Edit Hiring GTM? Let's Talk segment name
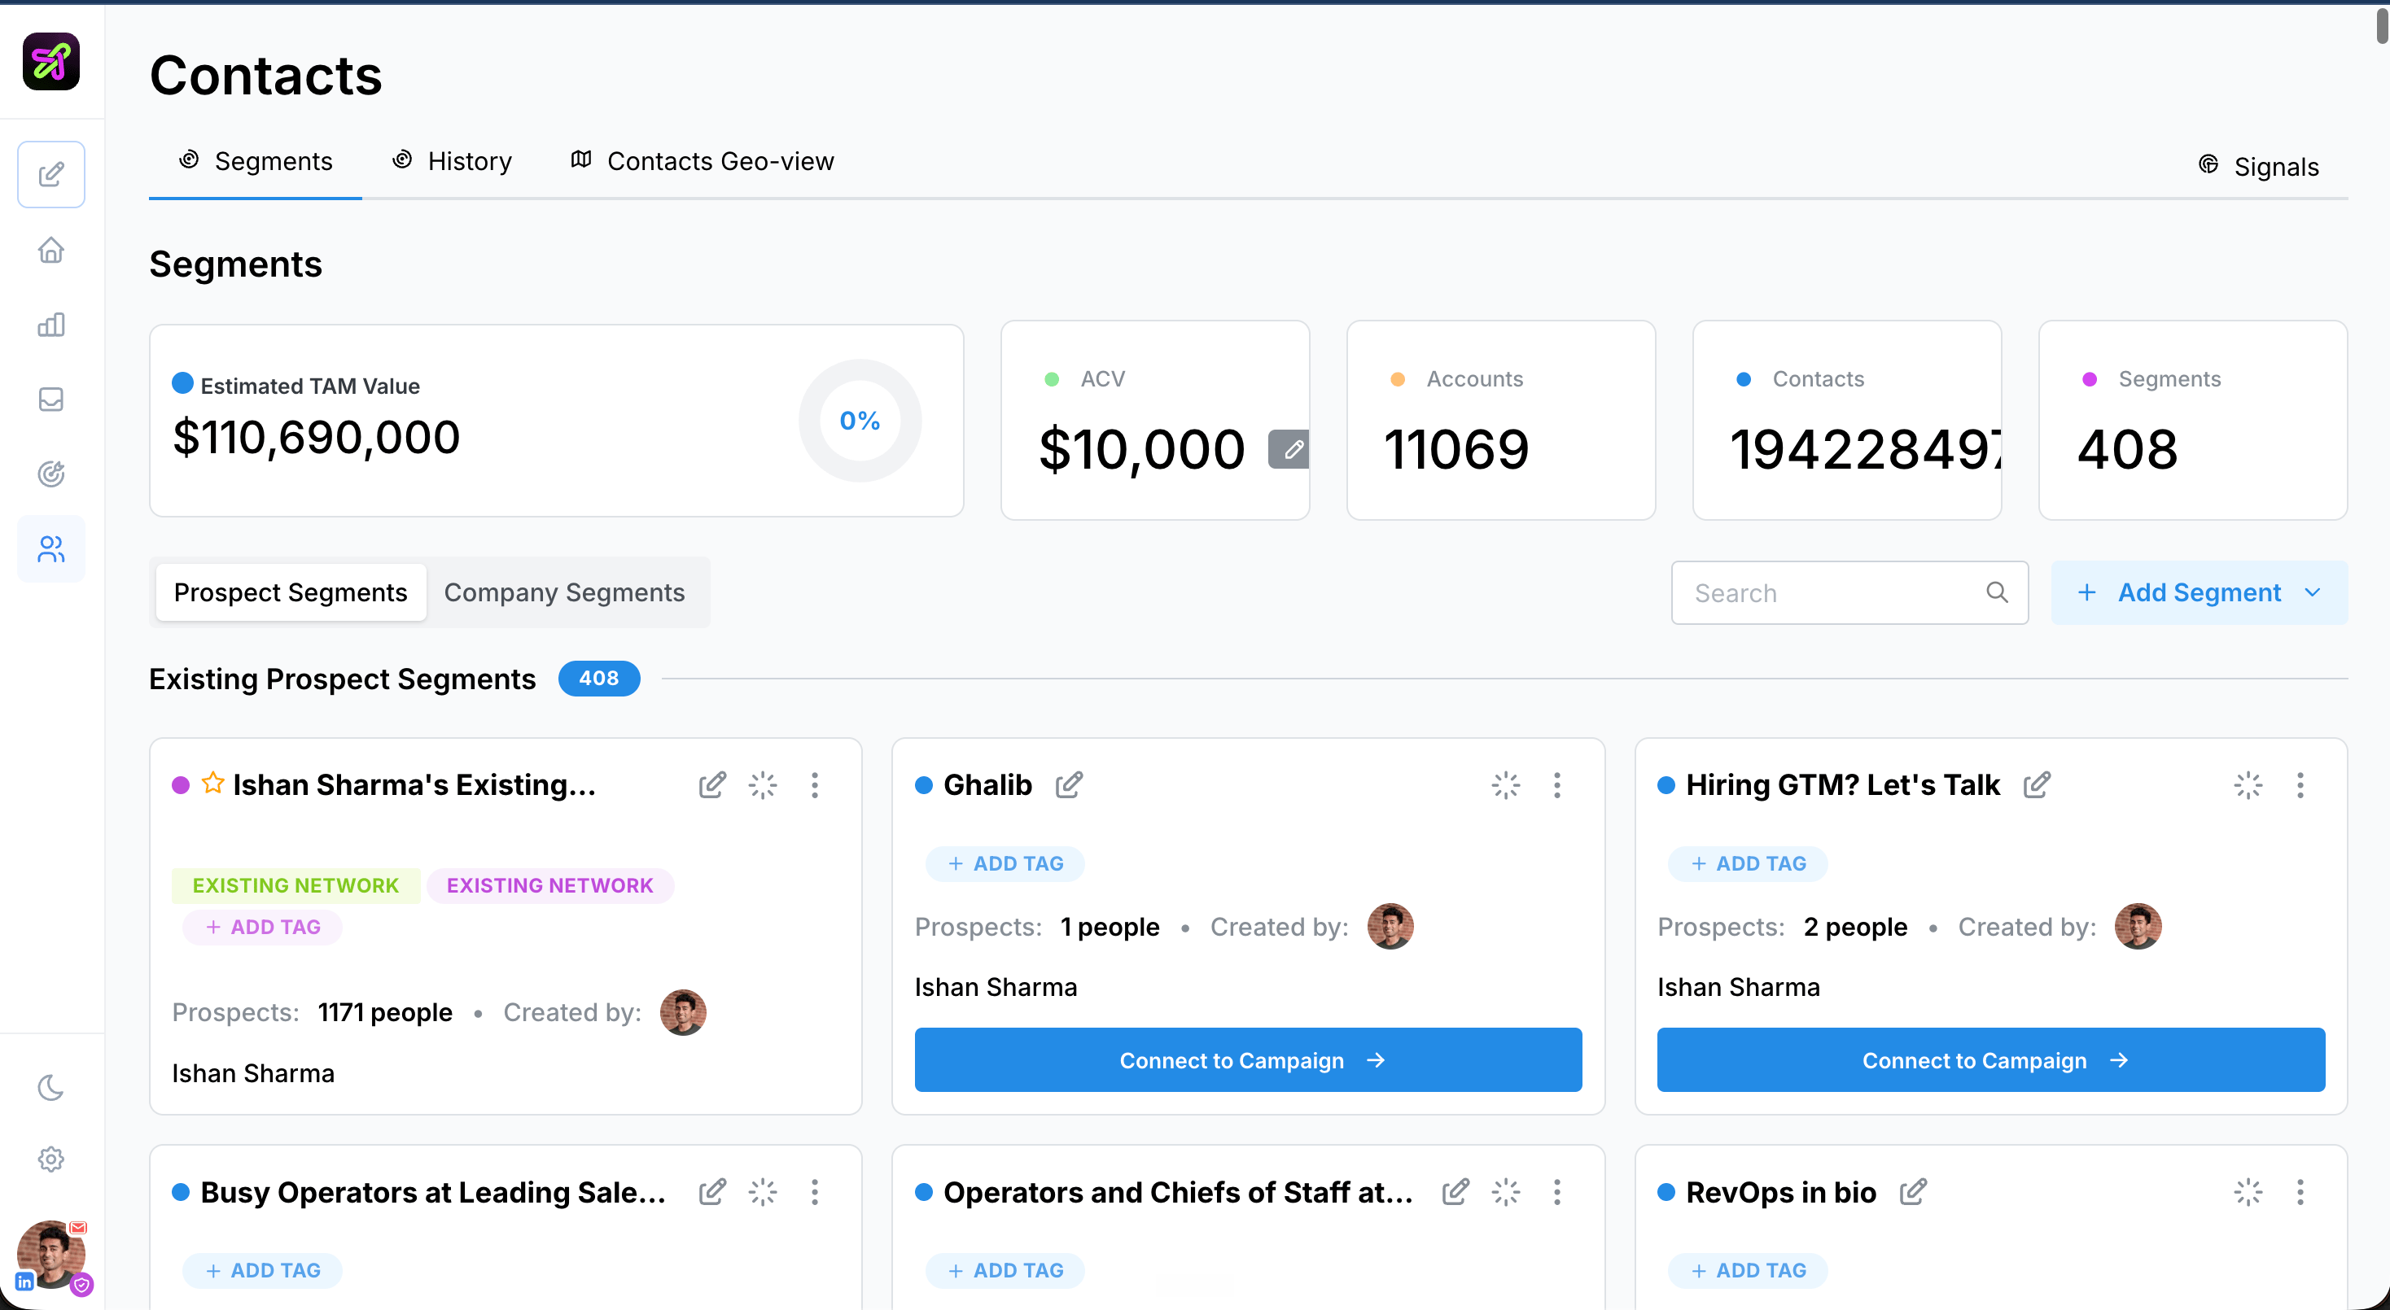The width and height of the screenshot is (2390, 1310). pyautogui.click(x=2037, y=785)
